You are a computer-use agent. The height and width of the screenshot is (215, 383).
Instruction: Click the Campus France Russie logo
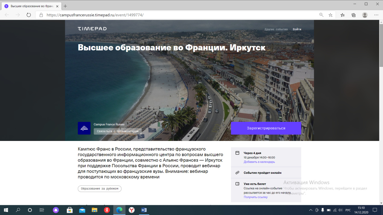(84, 128)
